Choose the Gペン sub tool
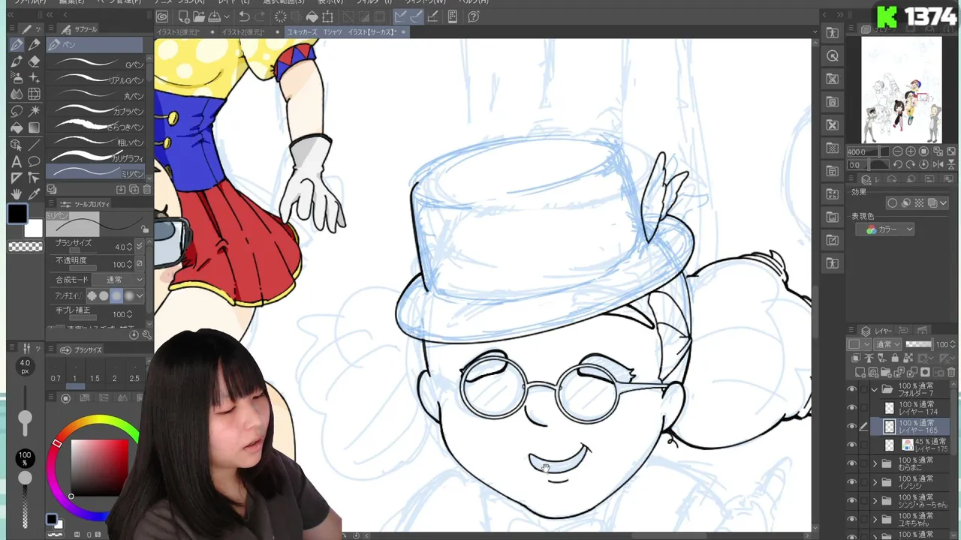The image size is (961, 540). point(95,64)
